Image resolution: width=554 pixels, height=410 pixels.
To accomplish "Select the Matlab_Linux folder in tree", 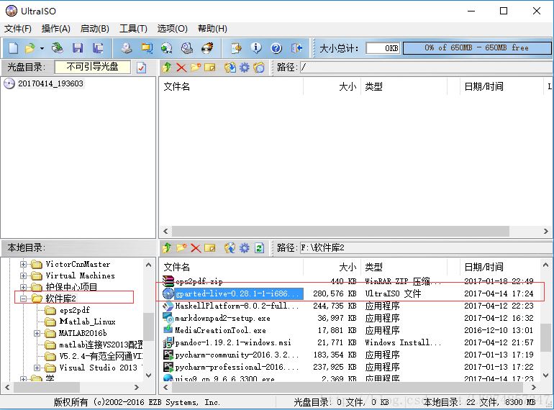I will (x=87, y=322).
